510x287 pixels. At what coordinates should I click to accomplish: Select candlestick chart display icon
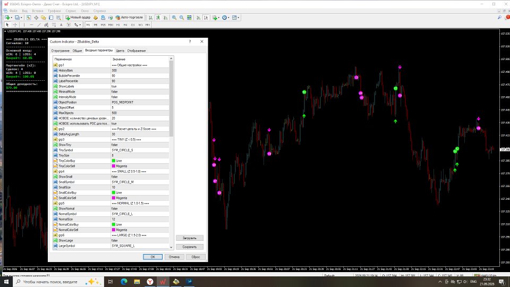pyautogui.click(x=158, y=18)
